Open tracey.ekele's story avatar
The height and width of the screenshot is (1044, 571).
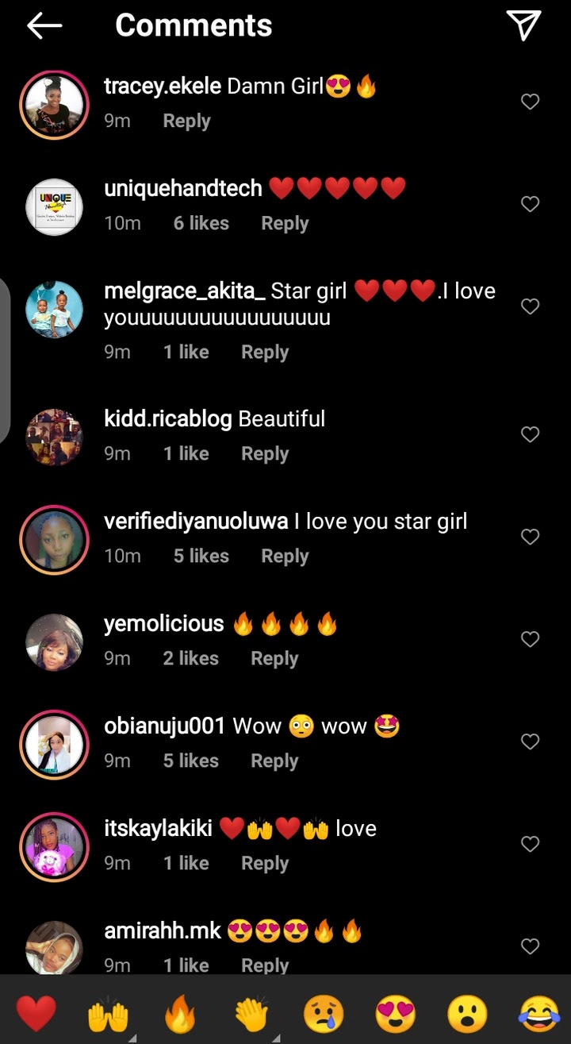(54, 105)
